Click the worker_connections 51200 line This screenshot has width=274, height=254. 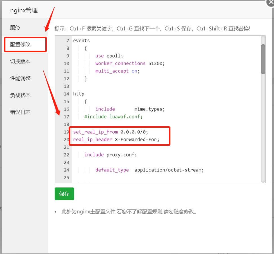[x=130, y=63]
